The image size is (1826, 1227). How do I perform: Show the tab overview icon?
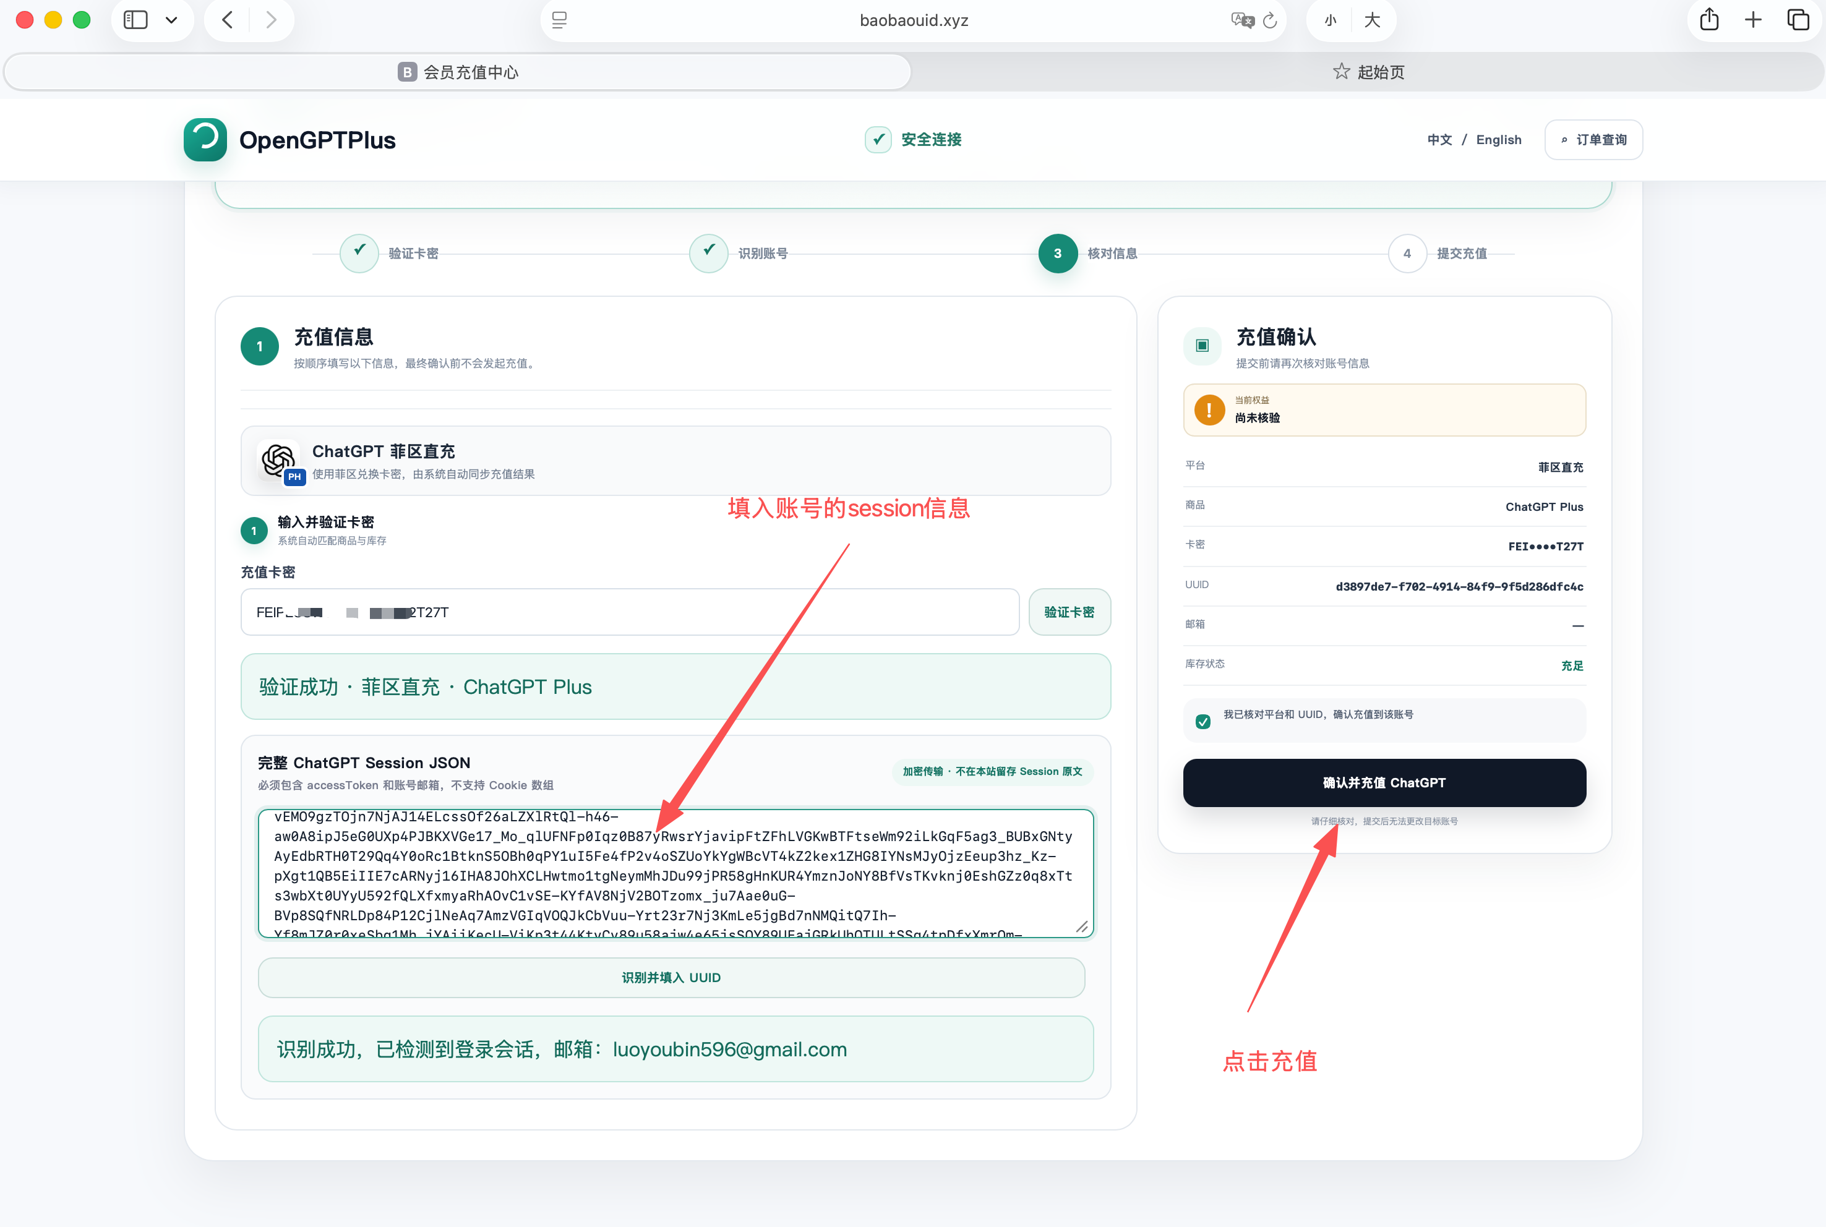1798,20
